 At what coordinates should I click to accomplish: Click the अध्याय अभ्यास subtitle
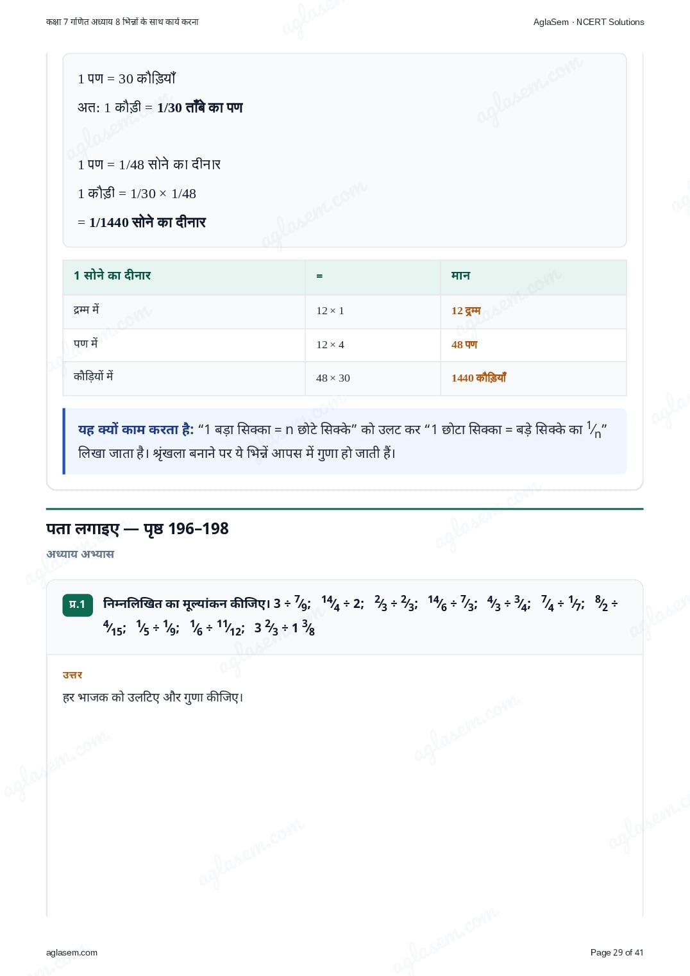[x=80, y=553]
